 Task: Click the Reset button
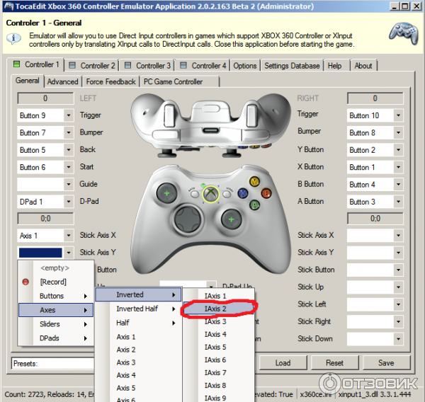point(334,363)
